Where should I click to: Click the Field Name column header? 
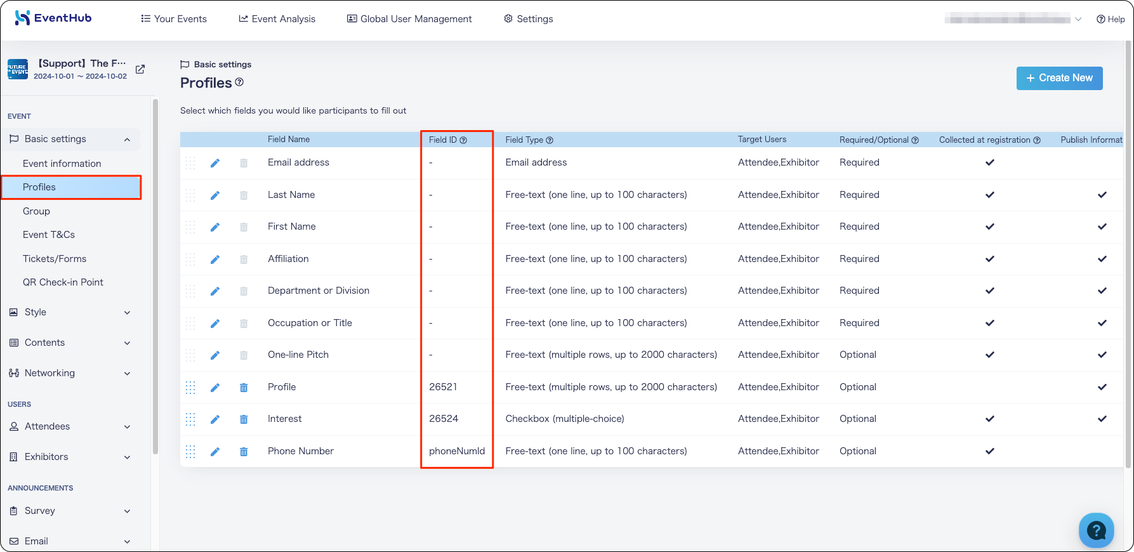(x=289, y=140)
